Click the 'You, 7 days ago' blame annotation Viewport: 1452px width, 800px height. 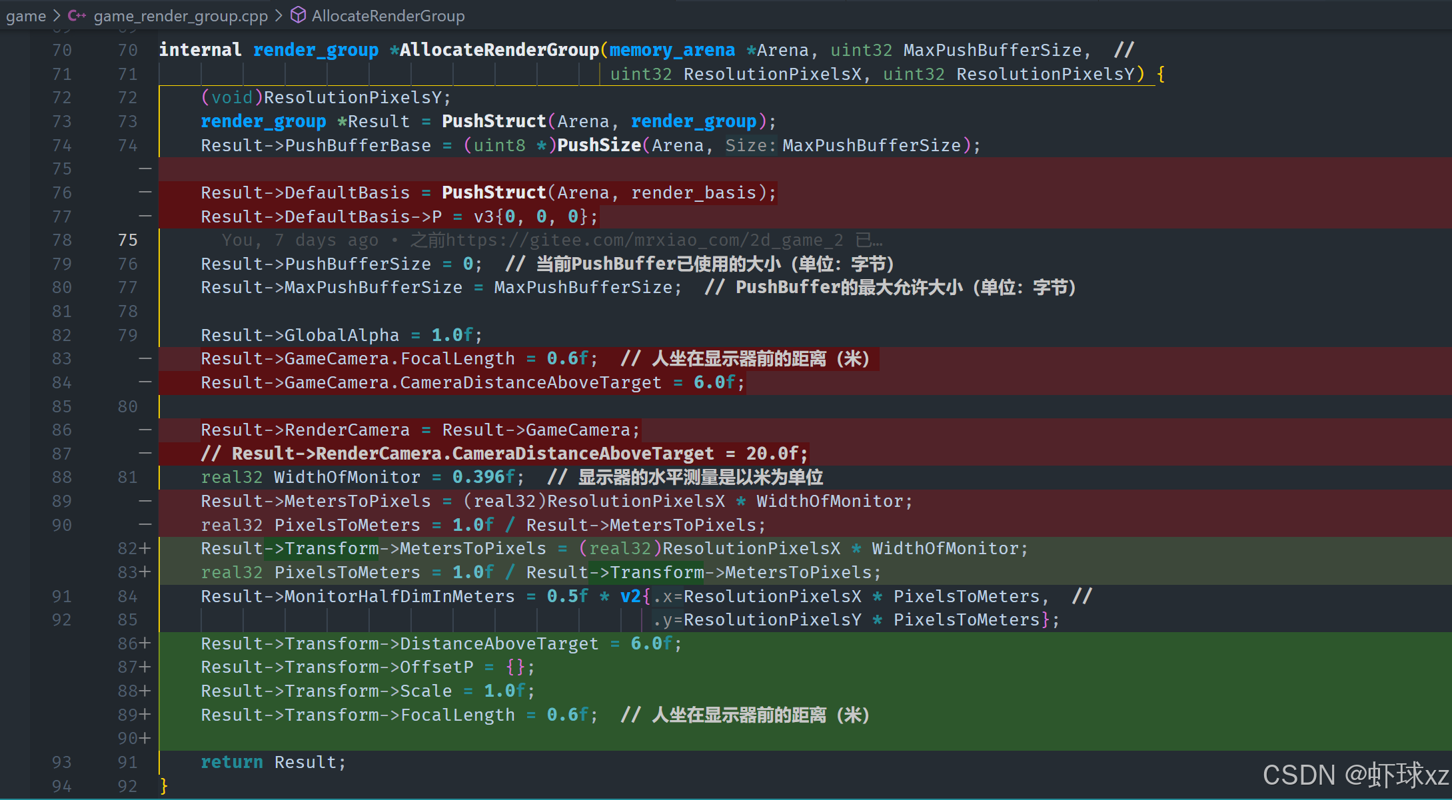(x=300, y=240)
